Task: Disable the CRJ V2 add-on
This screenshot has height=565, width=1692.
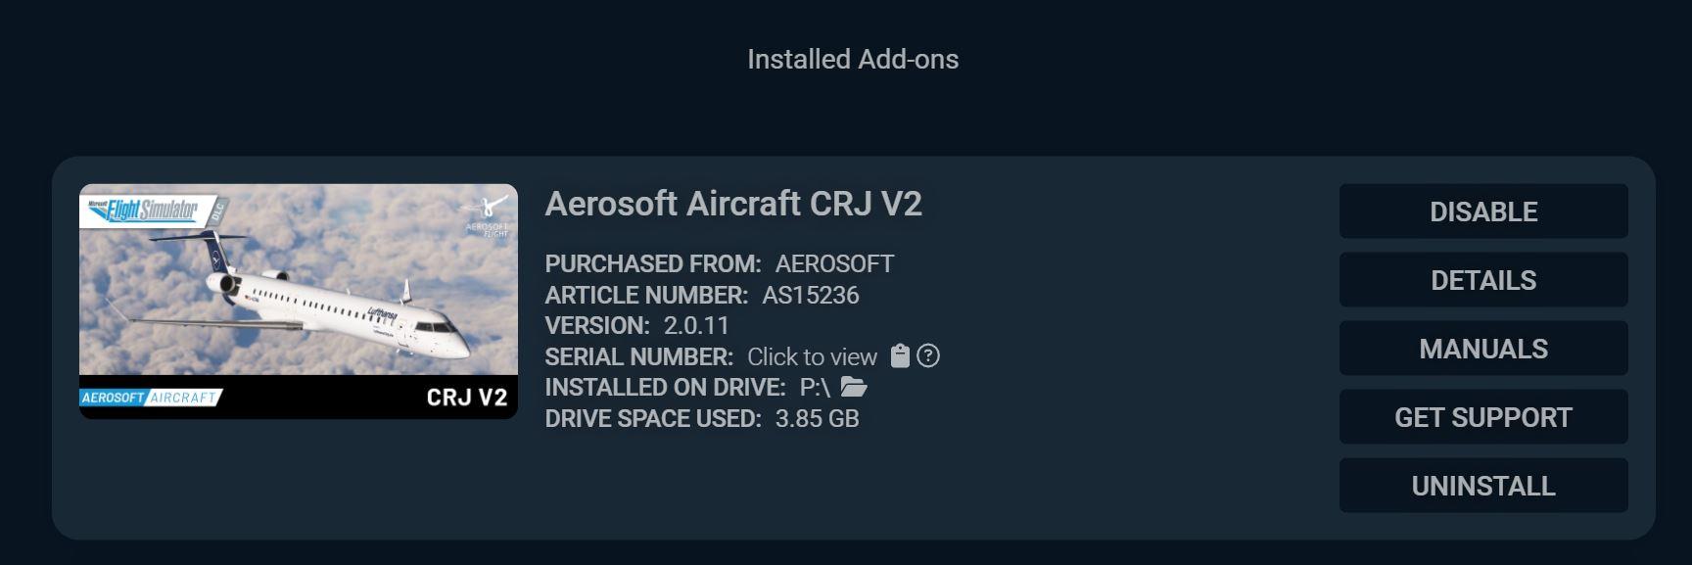Action: [1482, 212]
